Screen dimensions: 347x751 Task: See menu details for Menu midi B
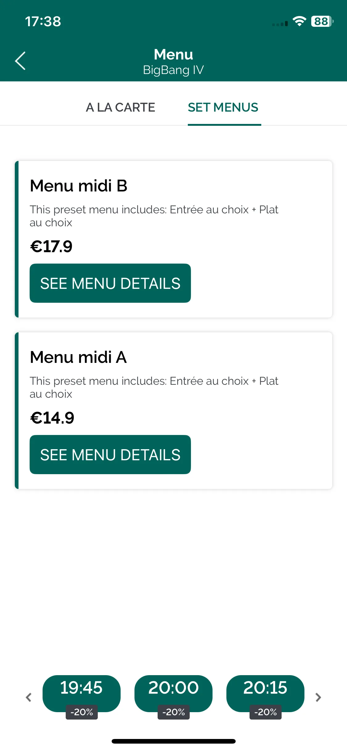pos(110,283)
